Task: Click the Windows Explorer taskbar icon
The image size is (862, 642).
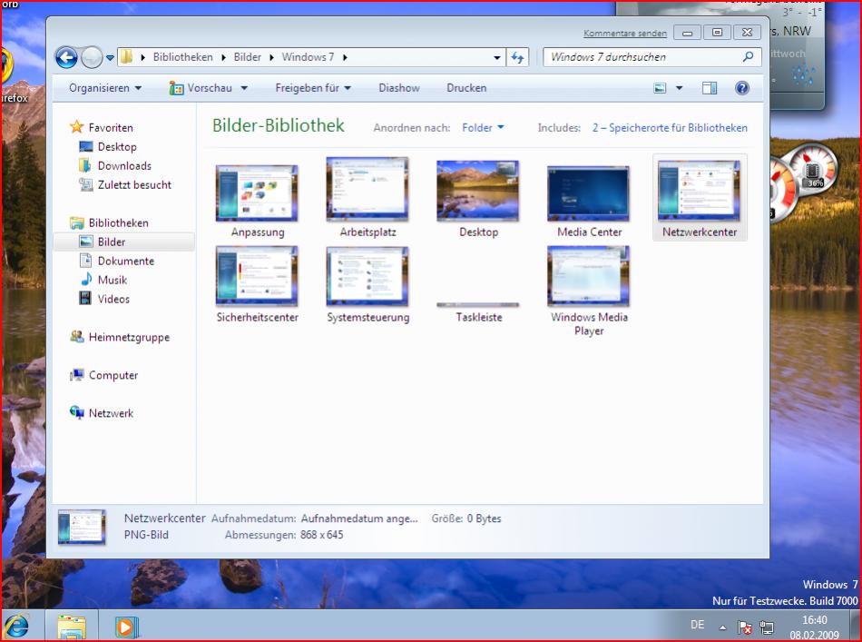Action: (72, 627)
